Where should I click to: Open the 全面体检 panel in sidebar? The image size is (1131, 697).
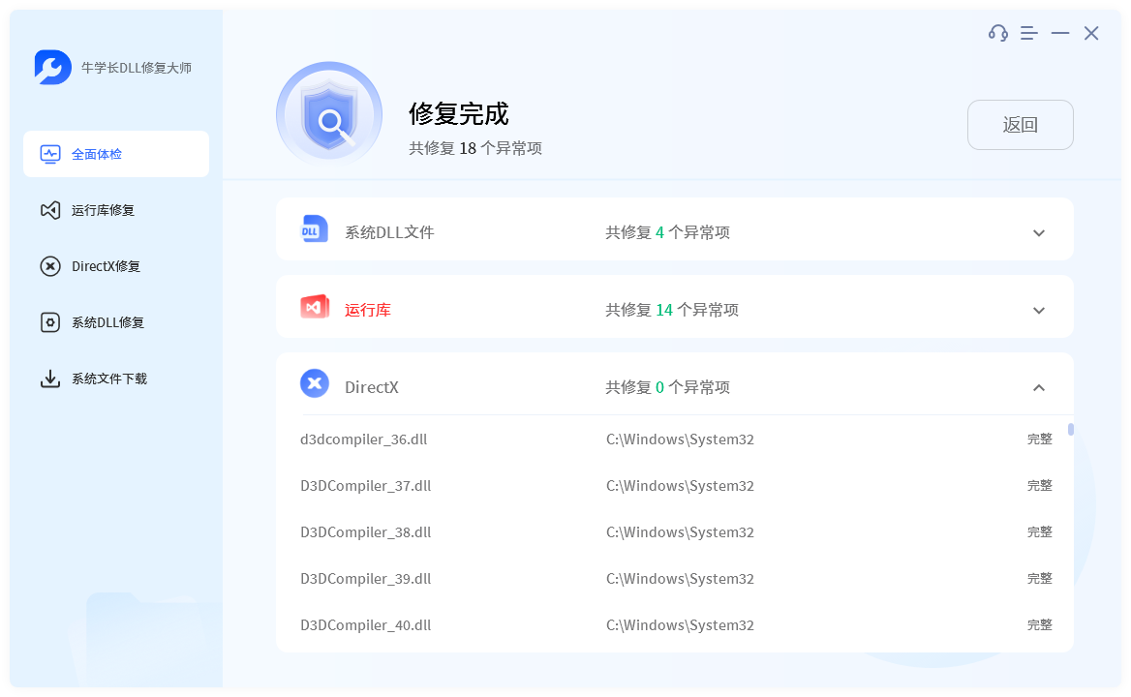coord(116,153)
